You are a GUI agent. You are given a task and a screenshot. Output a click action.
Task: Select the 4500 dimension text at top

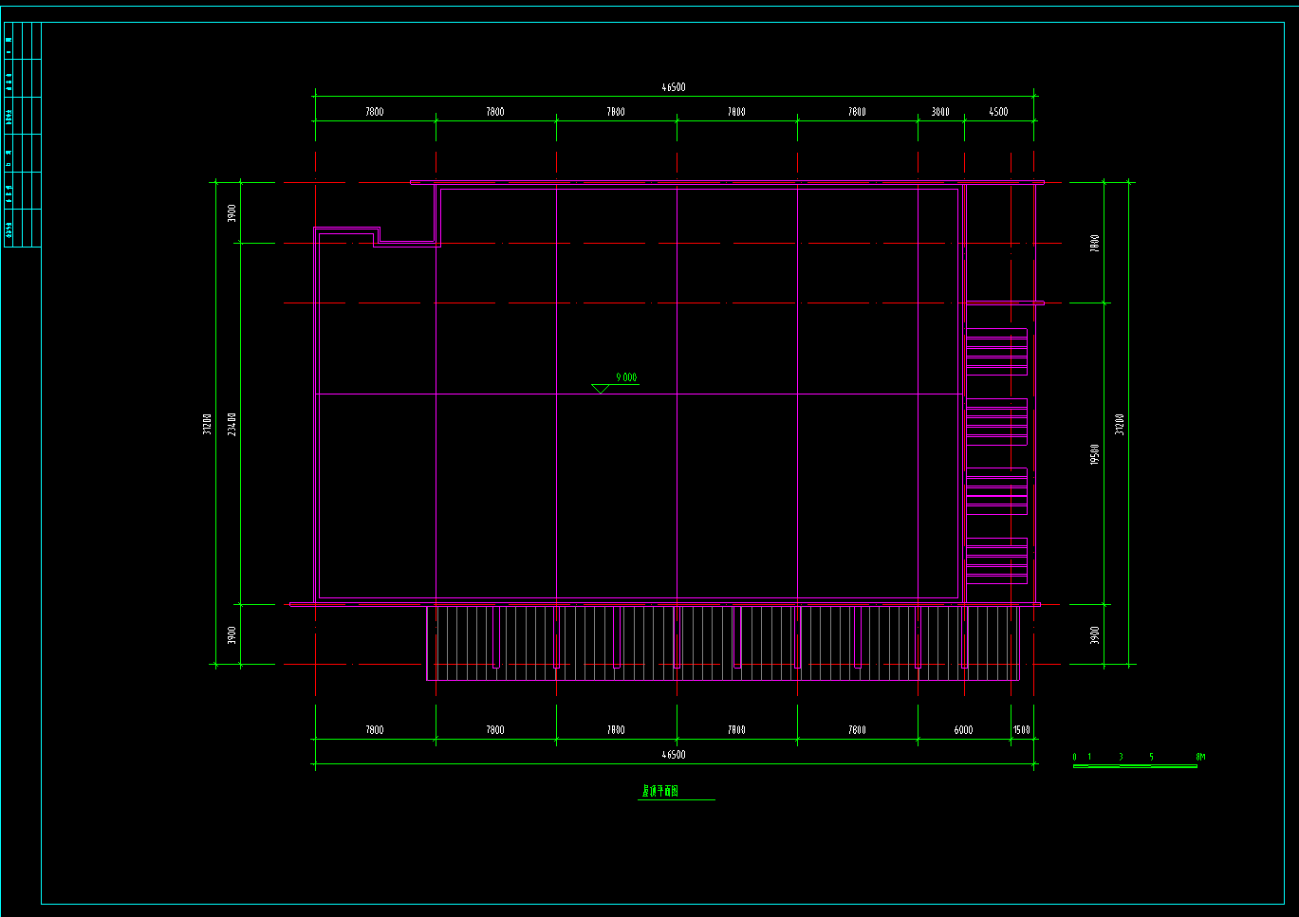[998, 112]
